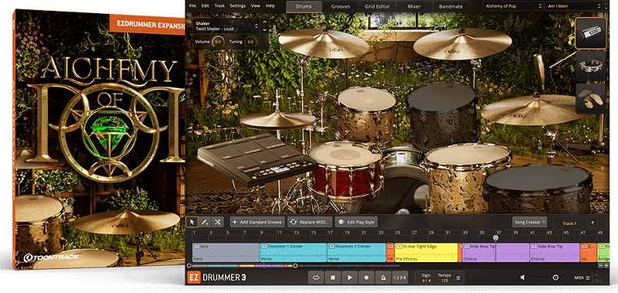The width and height of the screenshot is (618, 293).
Task: Click the hand claps percussion thumbnail
Action: (x=590, y=99)
